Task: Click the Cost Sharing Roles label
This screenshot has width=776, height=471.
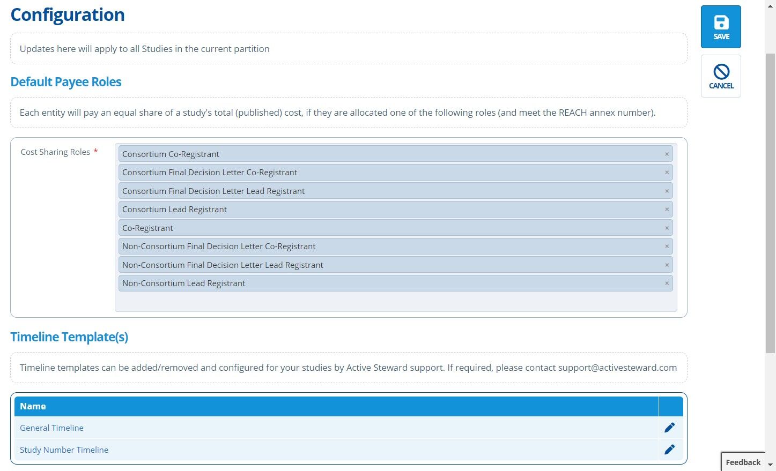Action: coord(55,152)
